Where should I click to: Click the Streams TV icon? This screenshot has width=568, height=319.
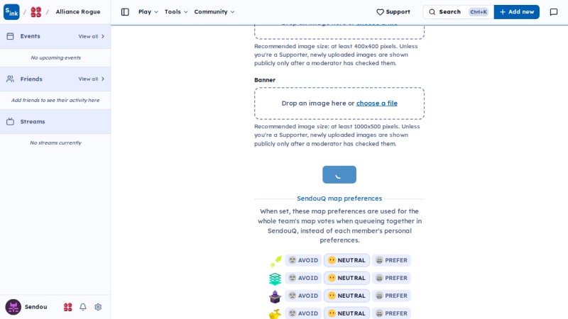pos(10,121)
